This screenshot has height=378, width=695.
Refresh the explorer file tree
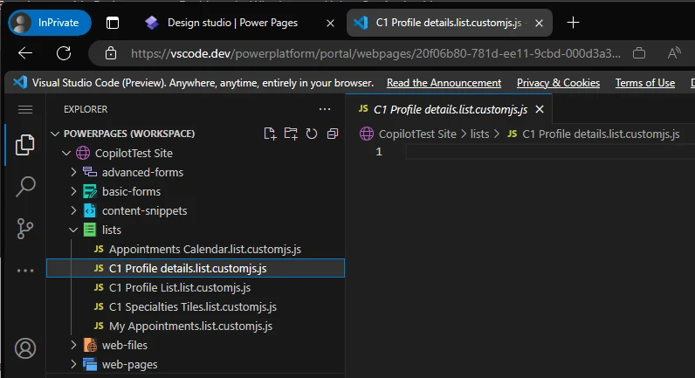312,134
